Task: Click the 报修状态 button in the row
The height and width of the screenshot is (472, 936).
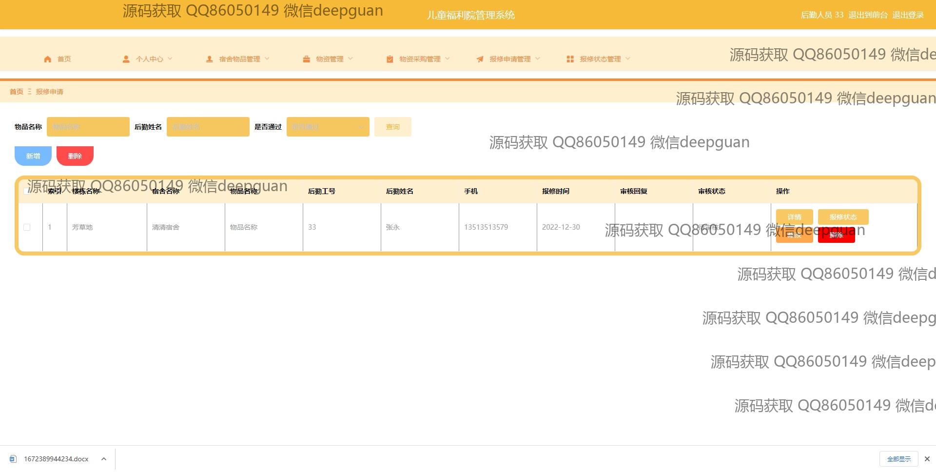Action: pyautogui.click(x=843, y=217)
